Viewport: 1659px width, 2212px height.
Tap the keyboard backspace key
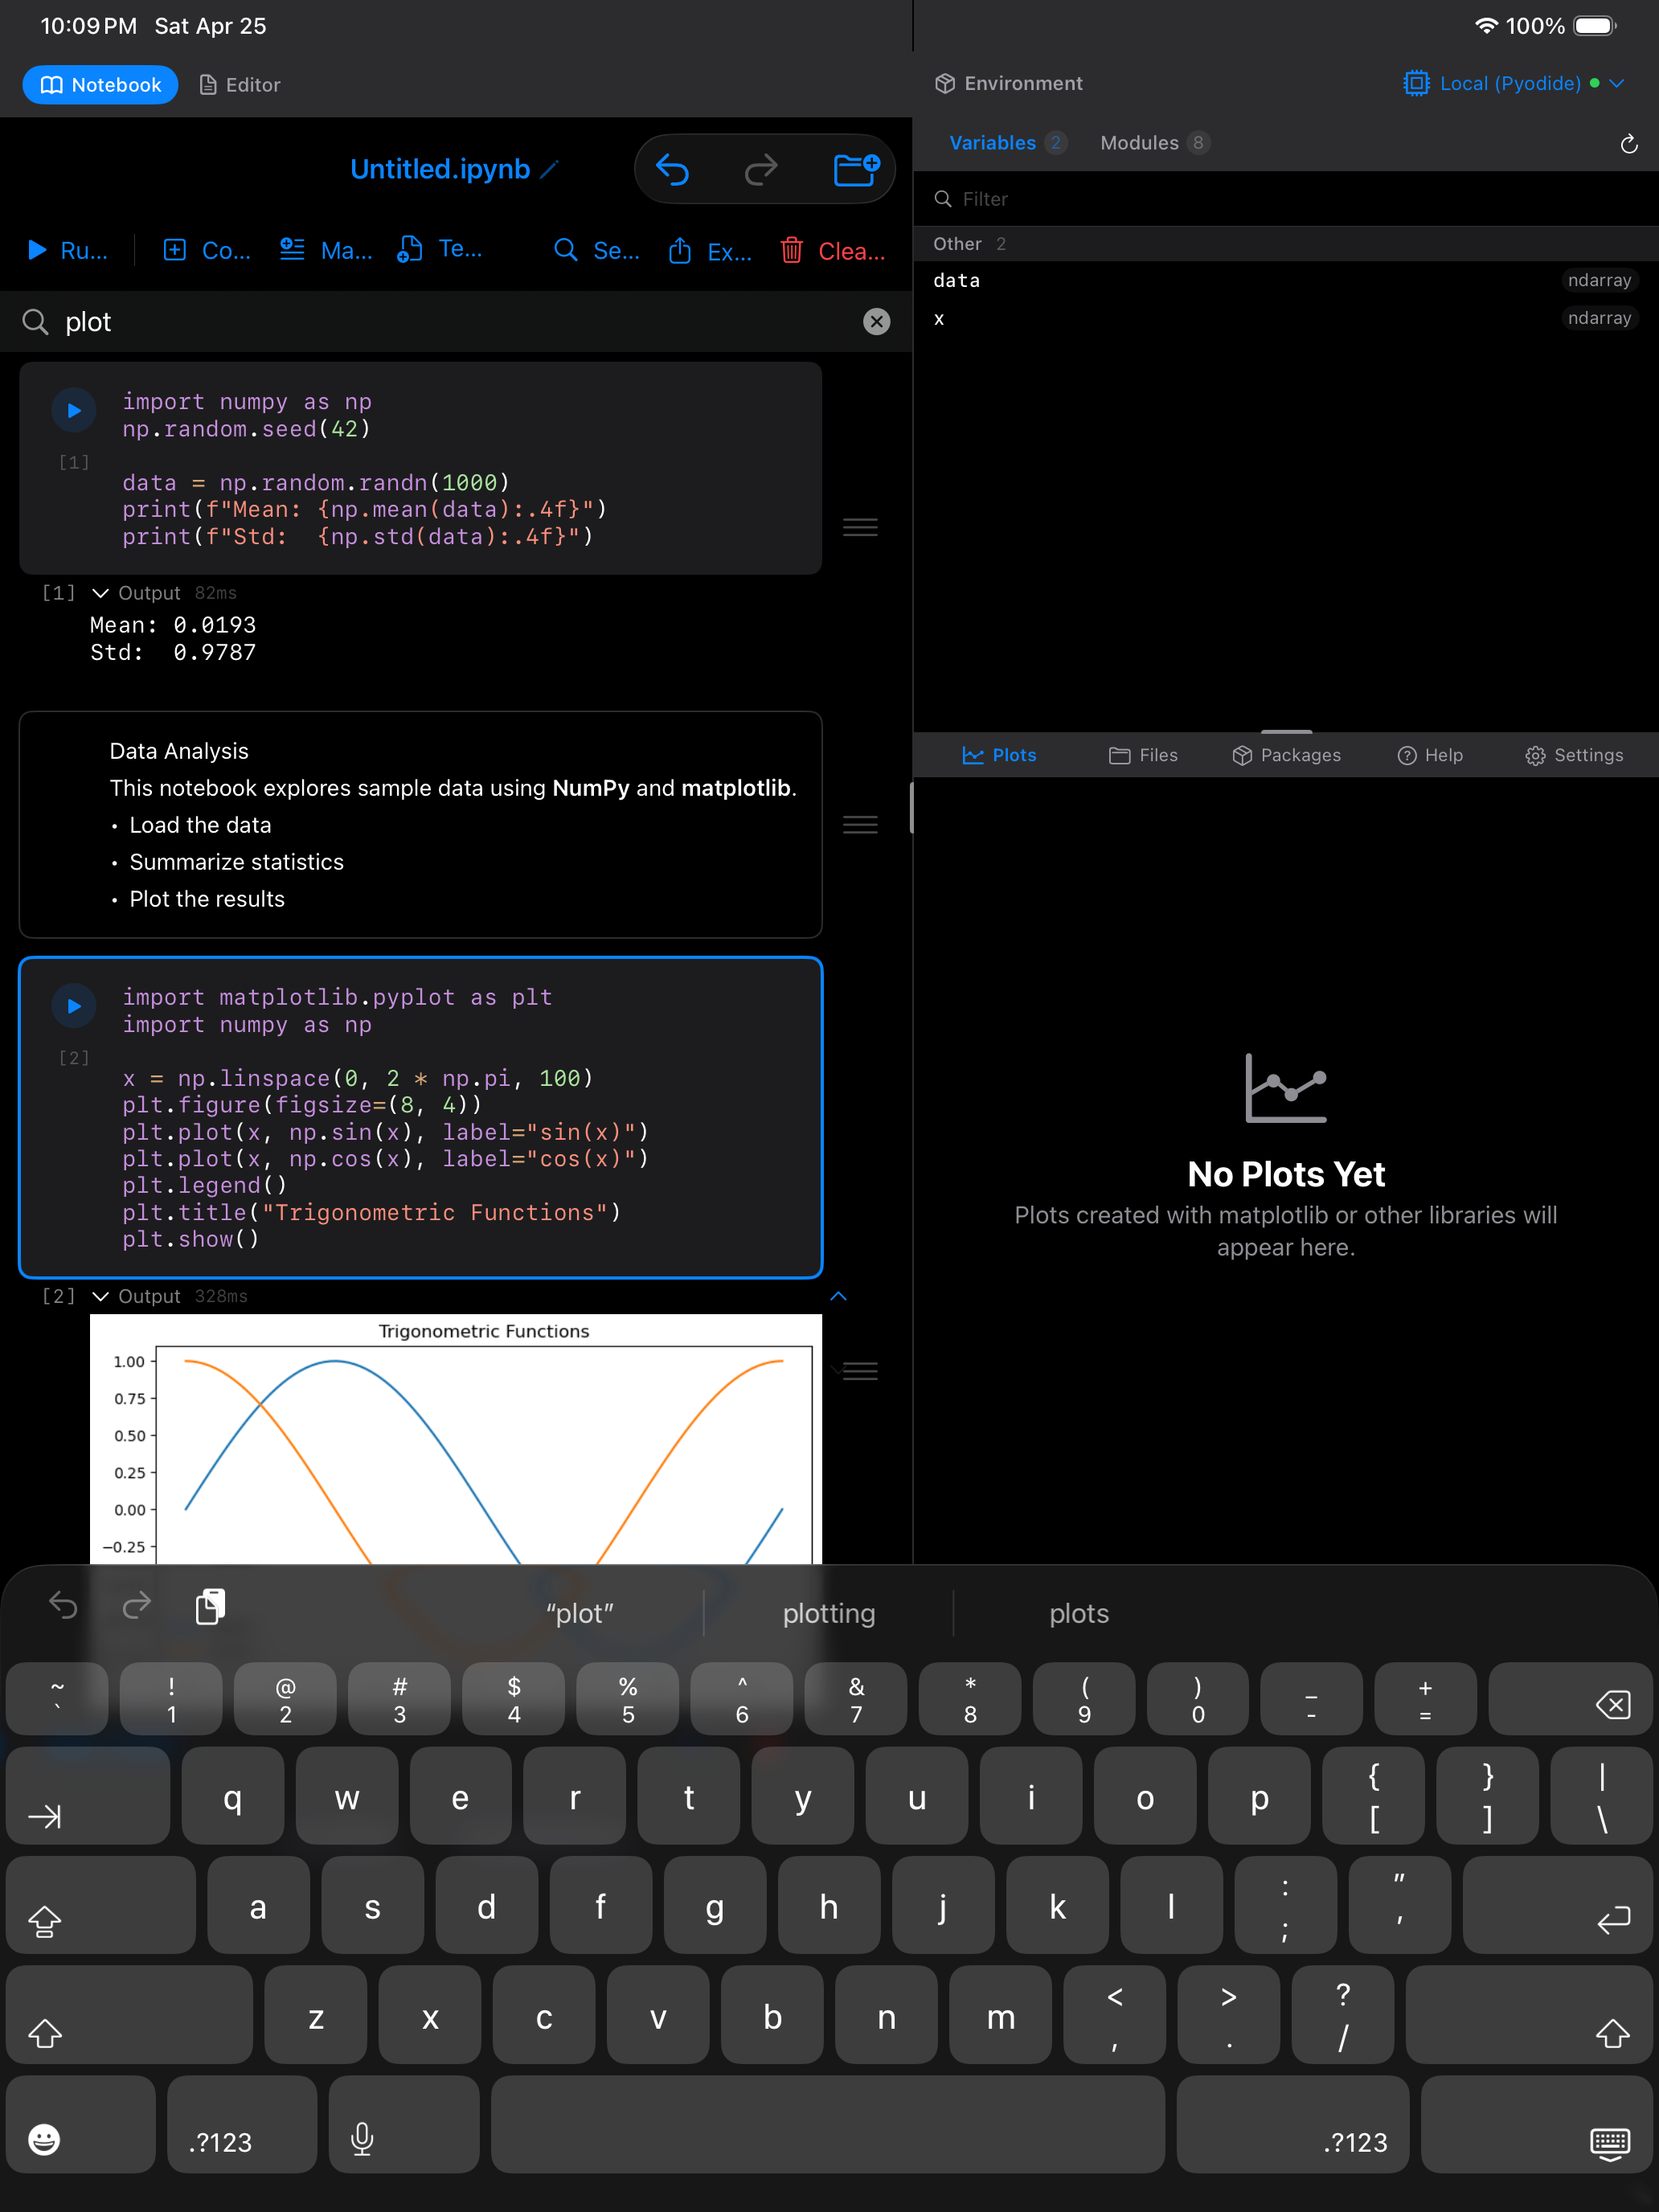[x=1570, y=1699]
